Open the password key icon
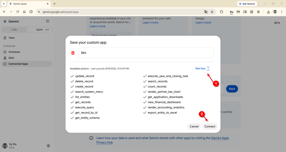Viewport: 286px width, 152px height. point(232,12)
